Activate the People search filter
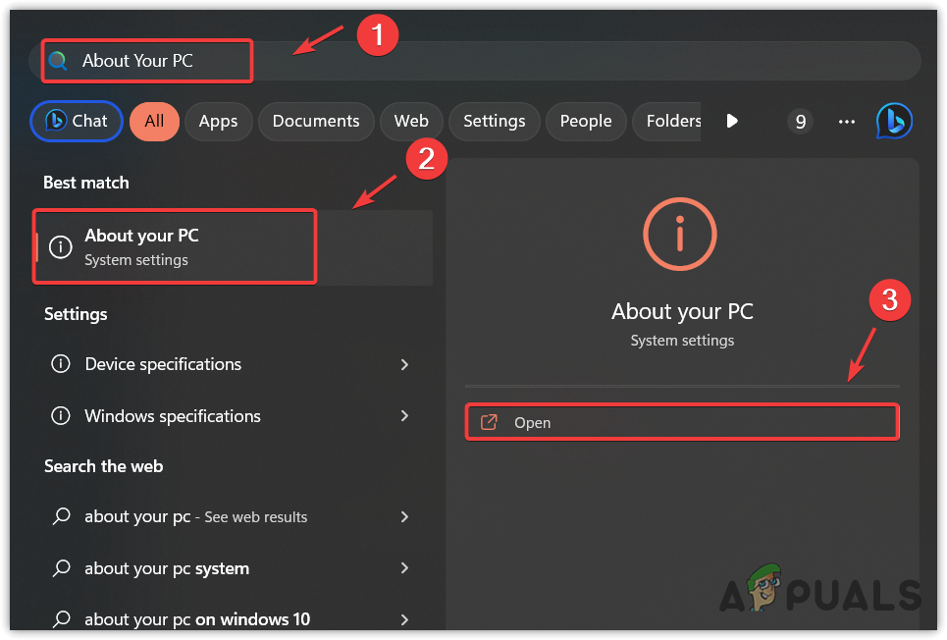This screenshot has height=640, width=947. click(586, 121)
